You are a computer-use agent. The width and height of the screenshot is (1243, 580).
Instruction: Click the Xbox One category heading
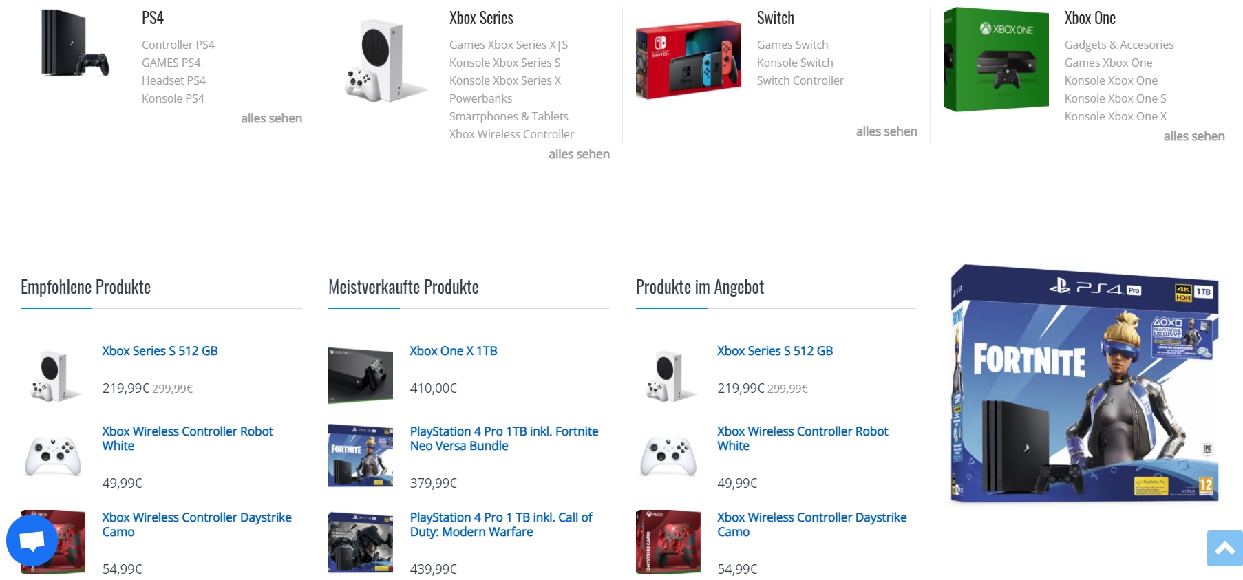pos(1090,18)
